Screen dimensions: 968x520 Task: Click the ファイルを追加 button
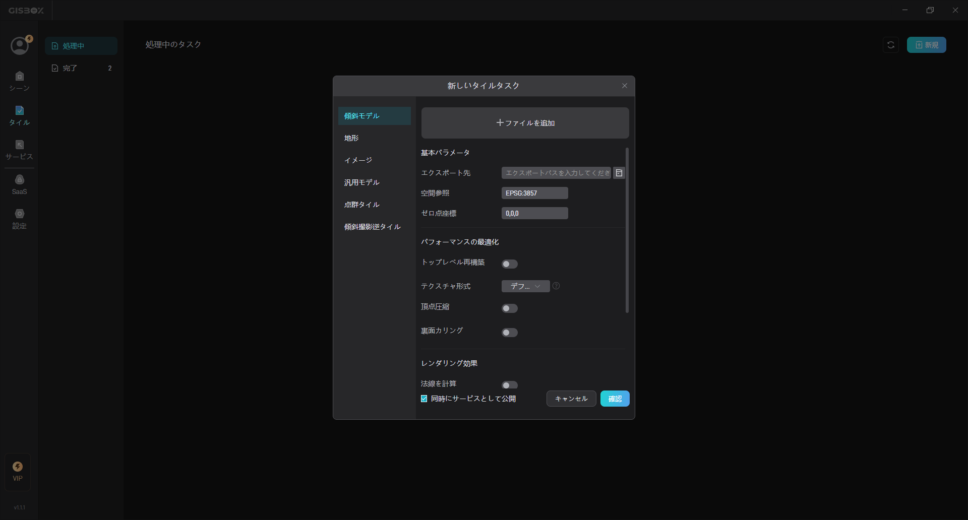click(525, 123)
